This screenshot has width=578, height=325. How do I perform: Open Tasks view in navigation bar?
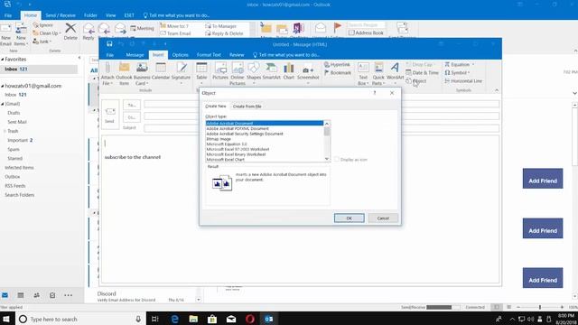point(52,295)
